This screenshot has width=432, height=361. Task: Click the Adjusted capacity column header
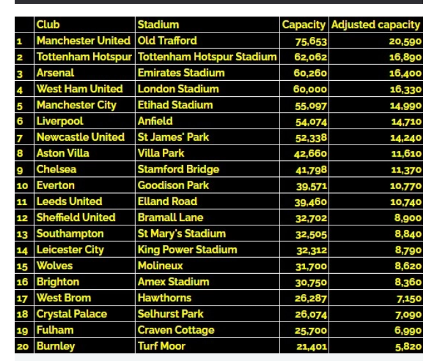376,25
